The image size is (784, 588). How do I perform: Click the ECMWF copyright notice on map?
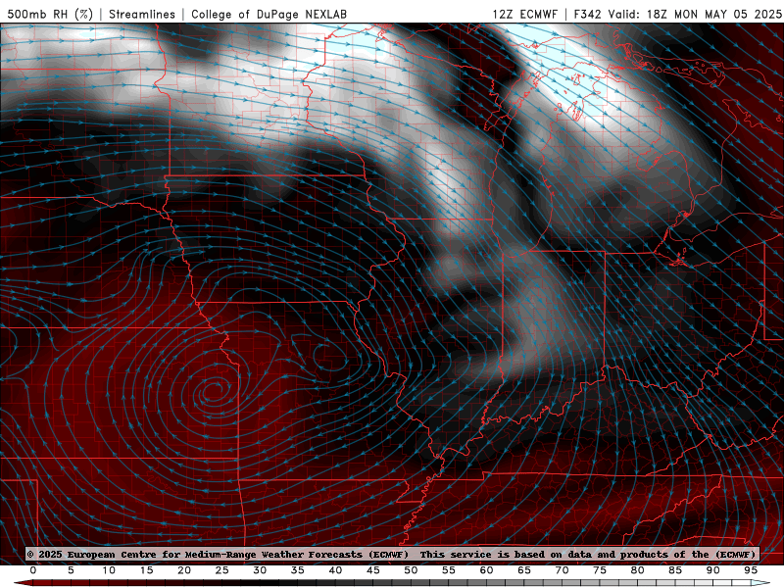click(391, 554)
